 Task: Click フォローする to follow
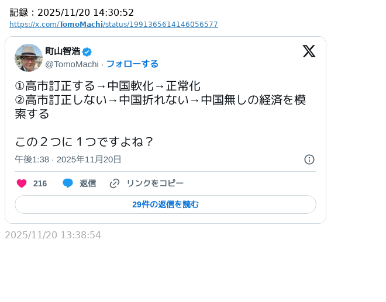(132, 64)
